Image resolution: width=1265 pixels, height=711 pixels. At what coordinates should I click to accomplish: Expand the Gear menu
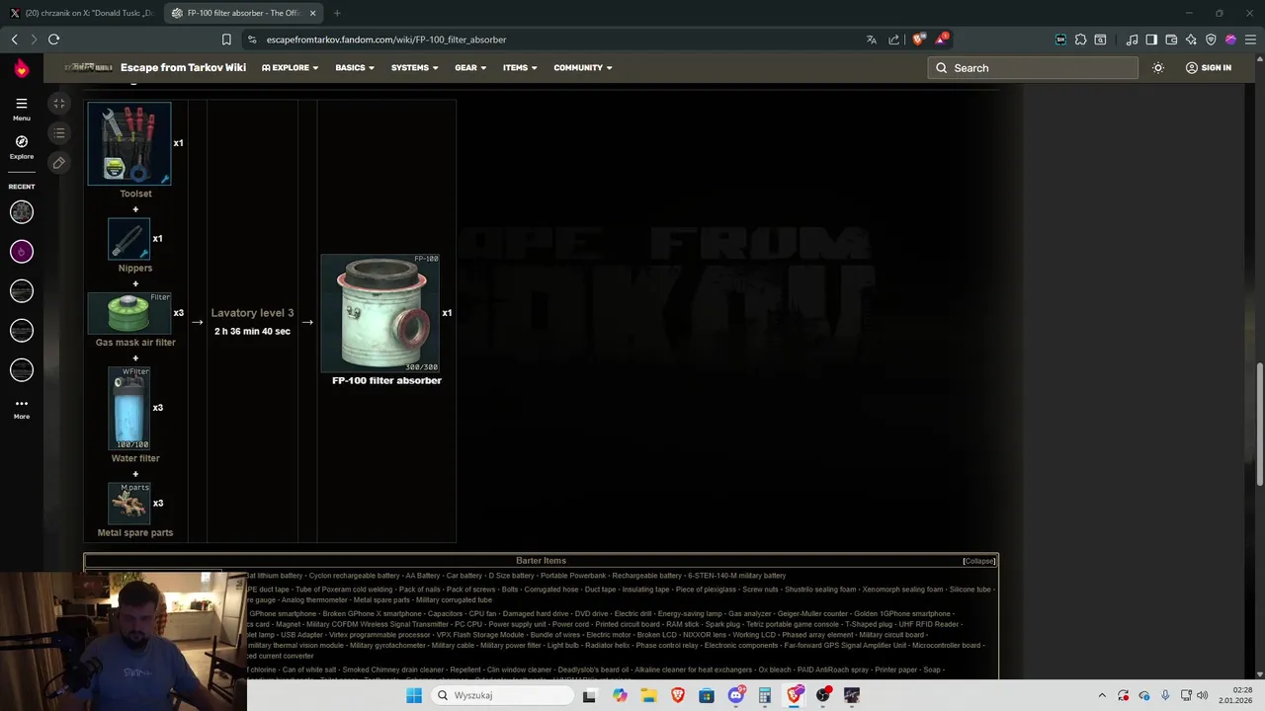tap(470, 68)
